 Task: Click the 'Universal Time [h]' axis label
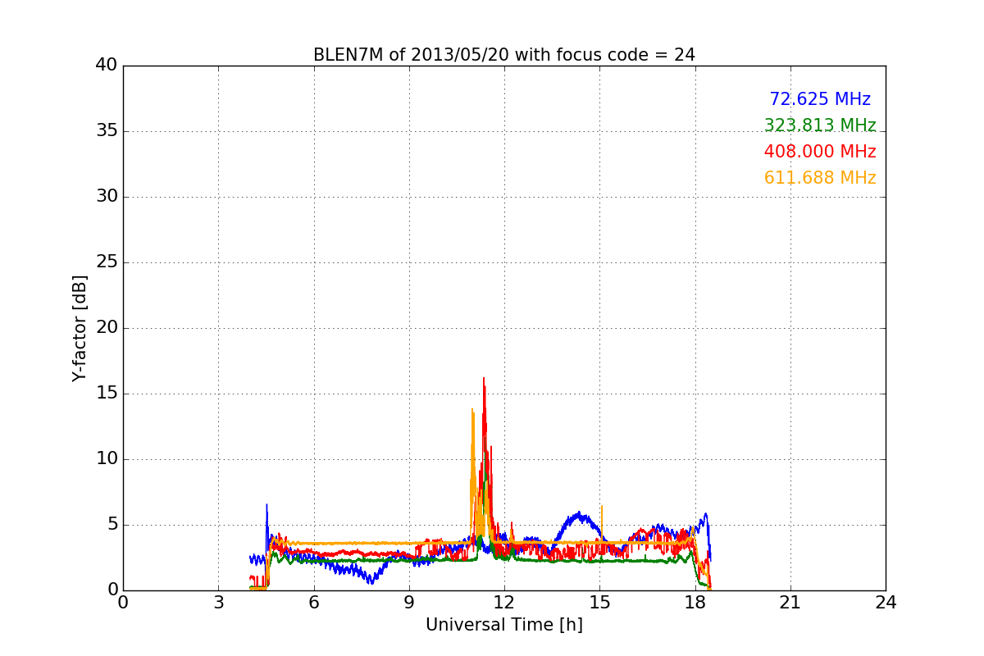coord(504,625)
